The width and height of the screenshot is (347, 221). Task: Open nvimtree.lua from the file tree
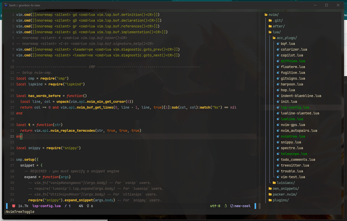(293, 136)
